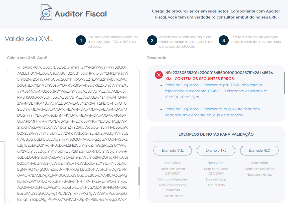The height and width of the screenshot is (203, 288).
Task: Select Nota Válida under Exemplo XML
Action: pos(173,163)
